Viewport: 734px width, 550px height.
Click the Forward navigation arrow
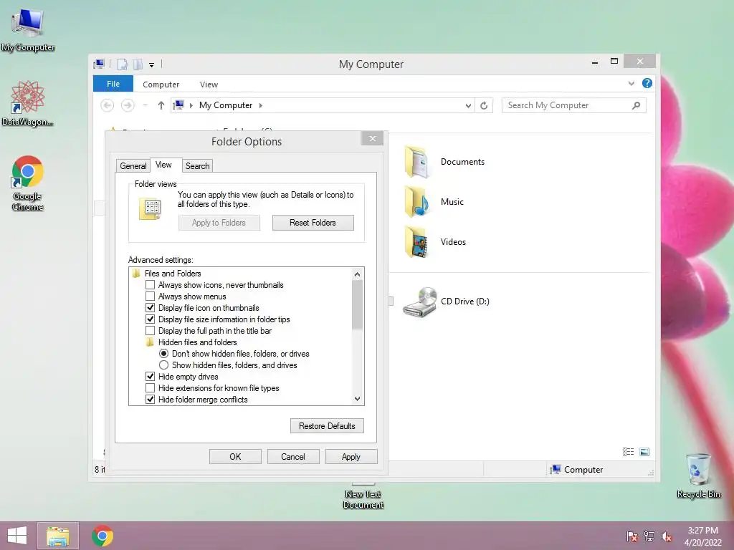(128, 105)
